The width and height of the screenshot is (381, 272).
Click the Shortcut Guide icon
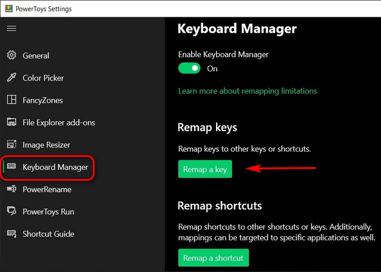tap(11, 234)
